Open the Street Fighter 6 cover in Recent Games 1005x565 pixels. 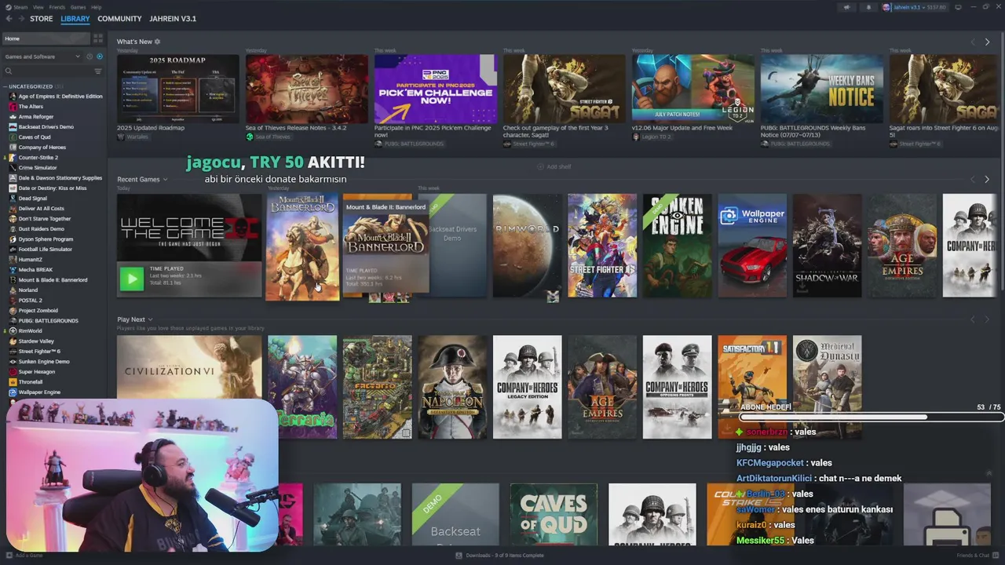602,246
